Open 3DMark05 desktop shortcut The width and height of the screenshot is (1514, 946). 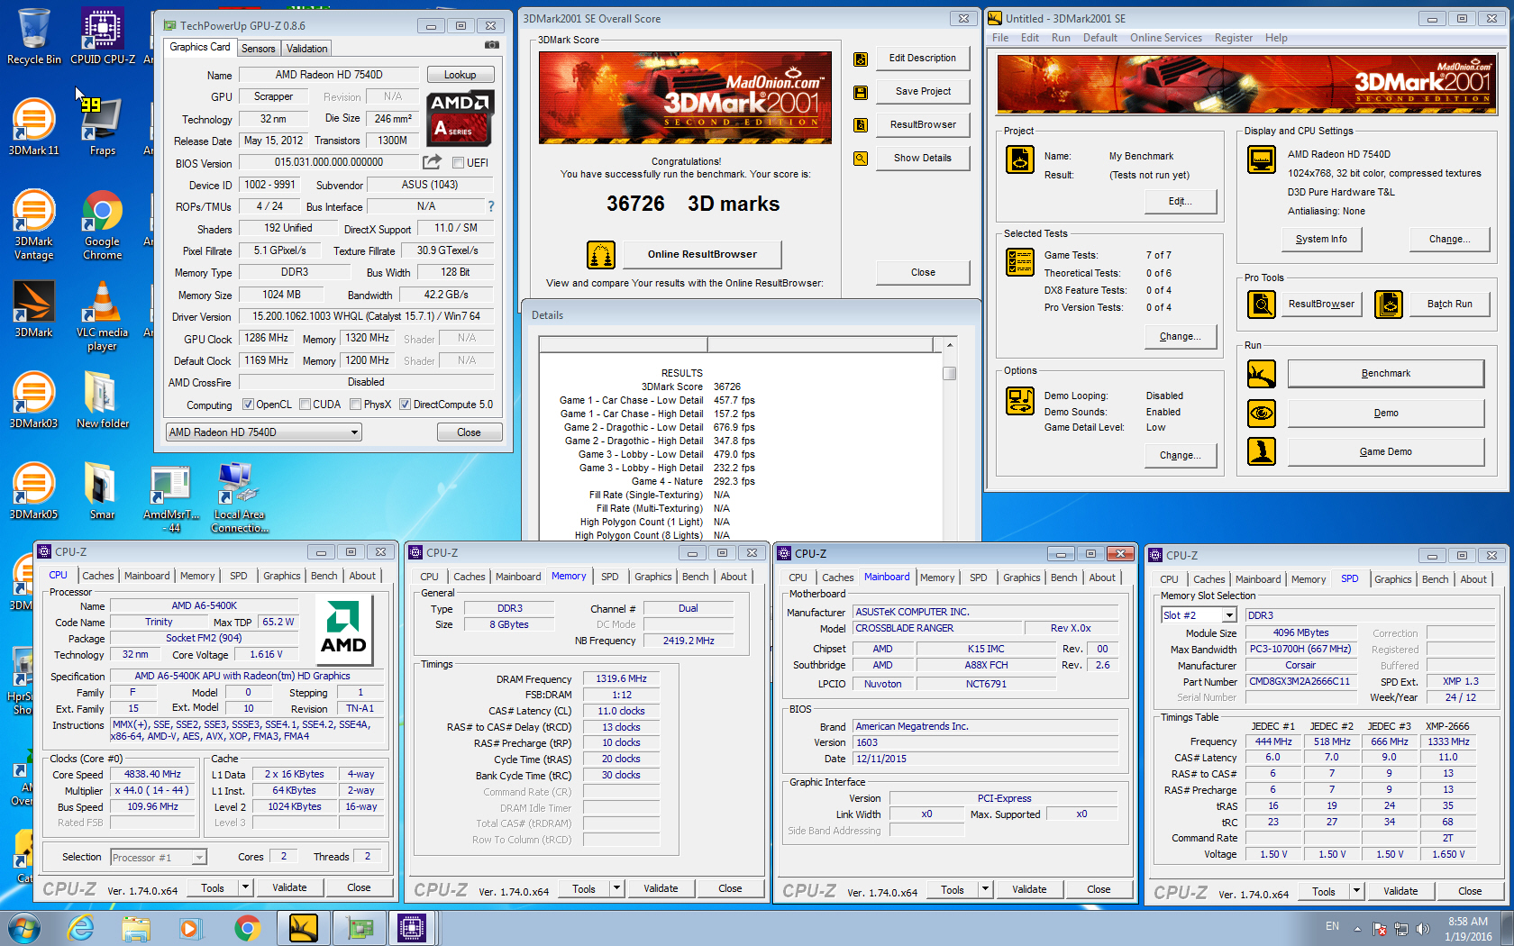[34, 491]
